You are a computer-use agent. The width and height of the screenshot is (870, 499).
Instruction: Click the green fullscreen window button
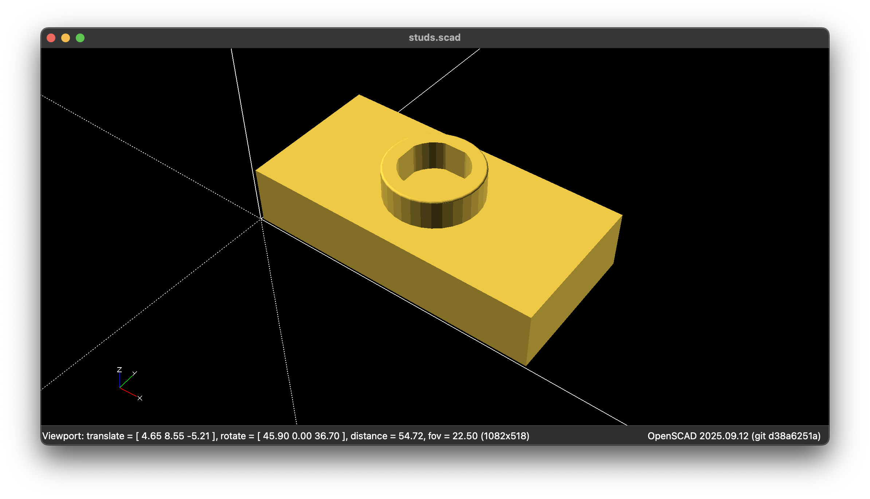pyautogui.click(x=80, y=38)
